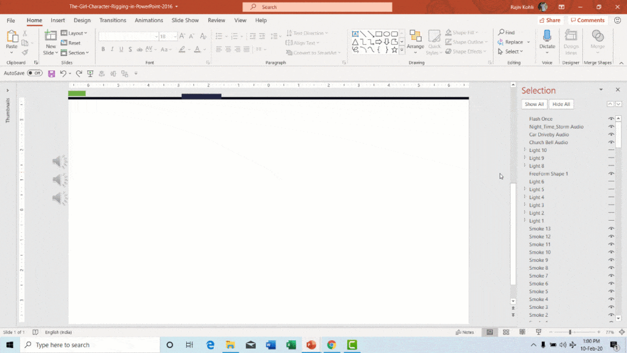Click the Save icon in the Quick Access Toolbar

point(51,73)
